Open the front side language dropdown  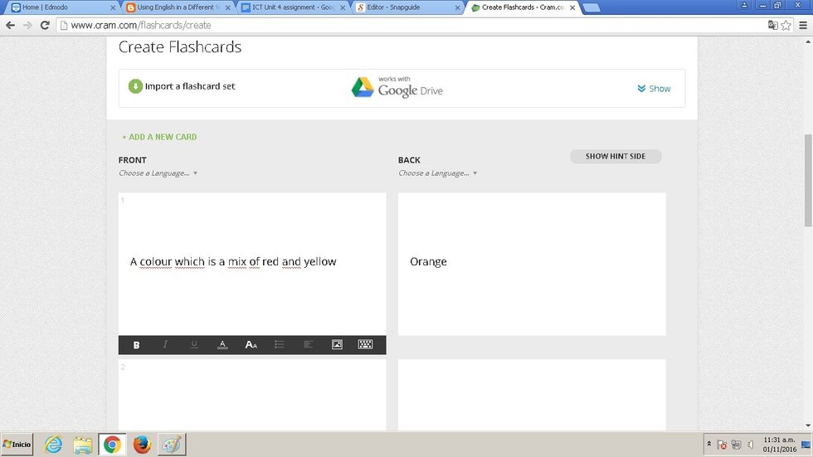point(158,173)
